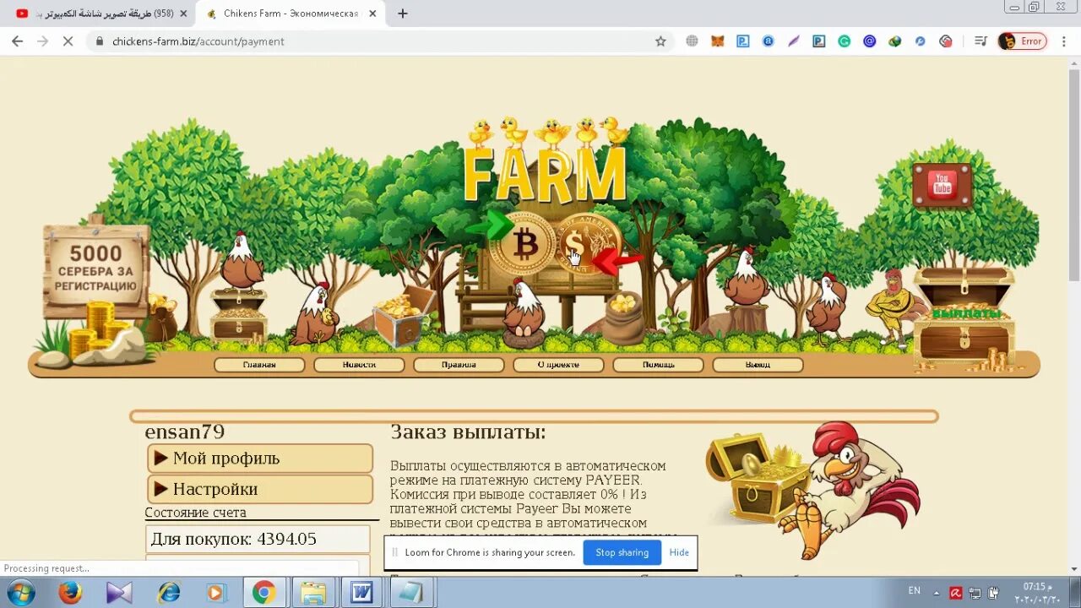
Task: Expand the Мой профиль section
Action: [260, 459]
